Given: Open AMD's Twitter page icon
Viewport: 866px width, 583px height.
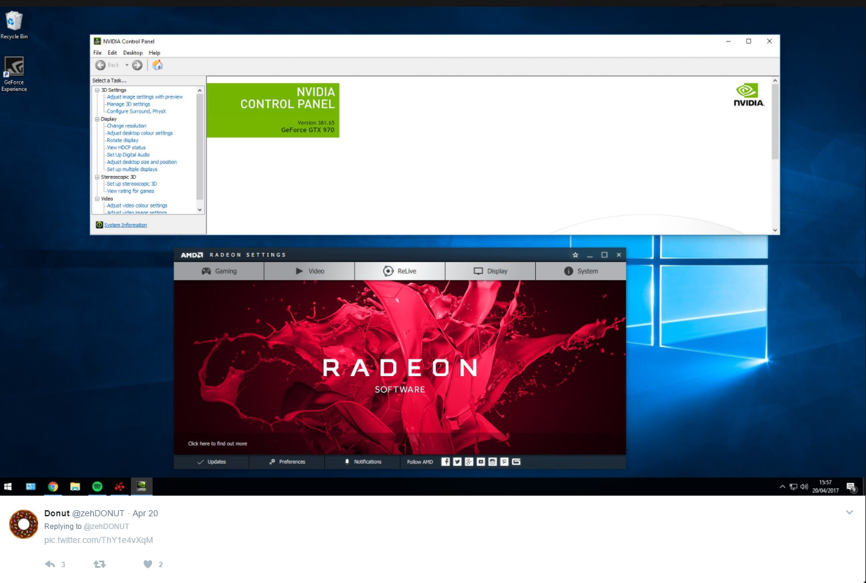Looking at the screenshot, I should coord(457,462).
